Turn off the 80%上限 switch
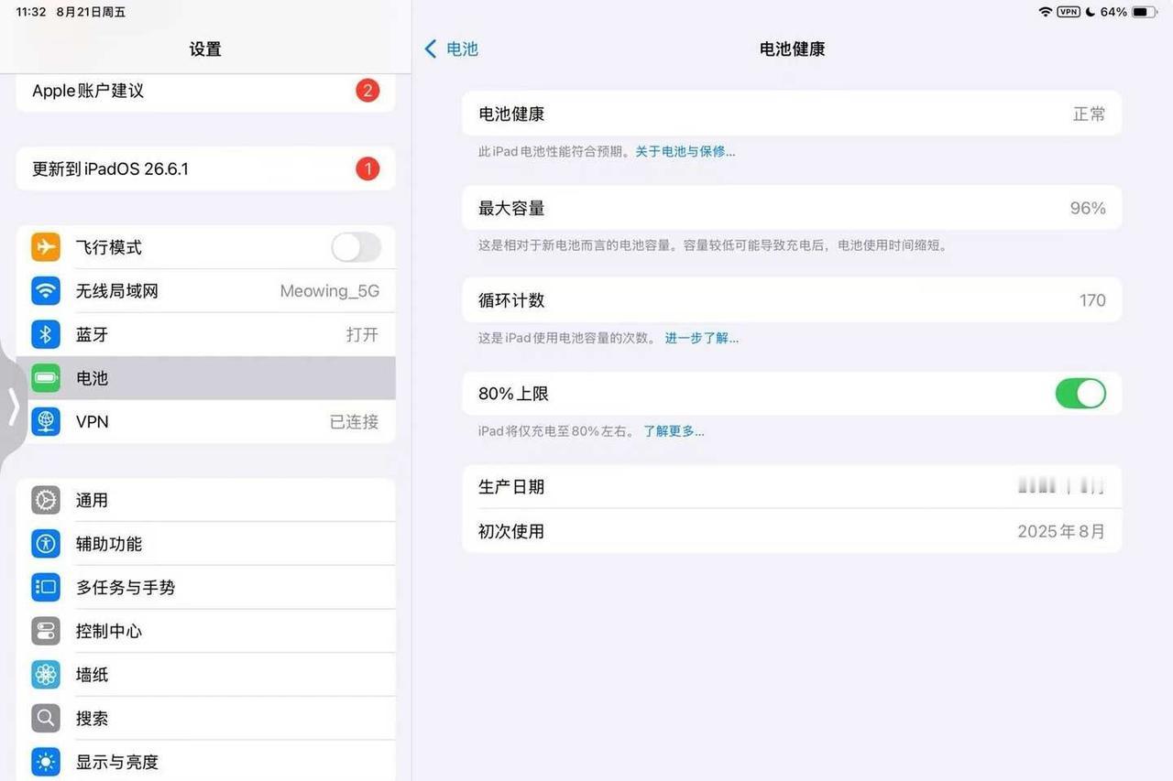 coord(1080,394)
